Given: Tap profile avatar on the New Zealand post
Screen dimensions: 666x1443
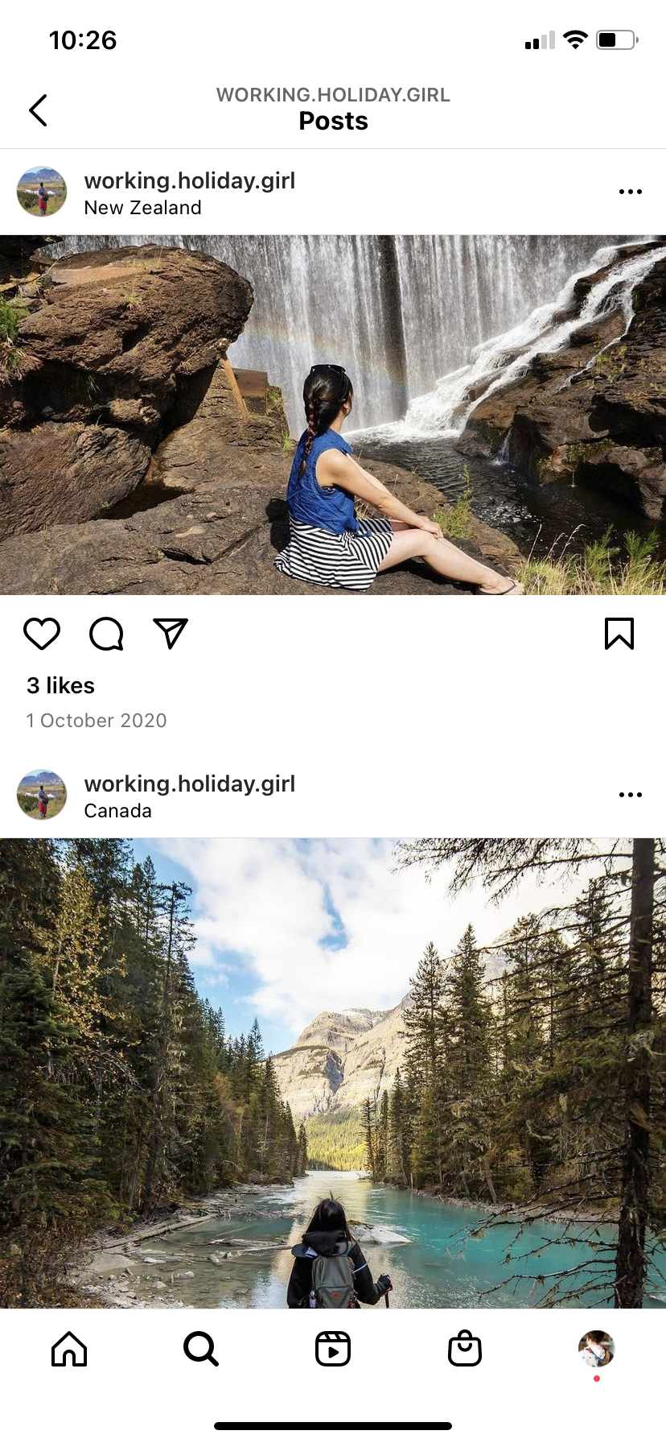Looking at the screenshot, I should [x=42, y=192].
